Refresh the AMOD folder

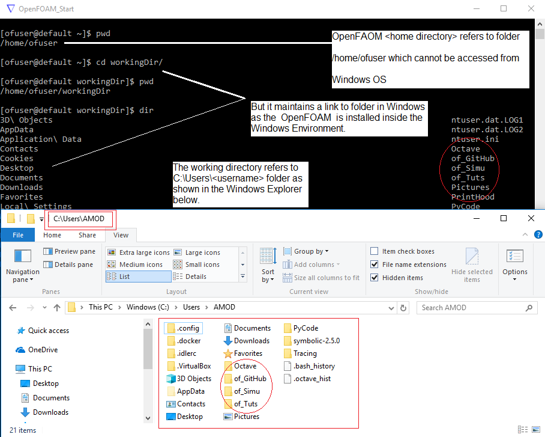tap(403, 308)
